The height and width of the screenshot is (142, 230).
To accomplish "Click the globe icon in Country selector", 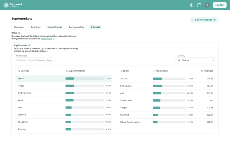I will 179,60.
